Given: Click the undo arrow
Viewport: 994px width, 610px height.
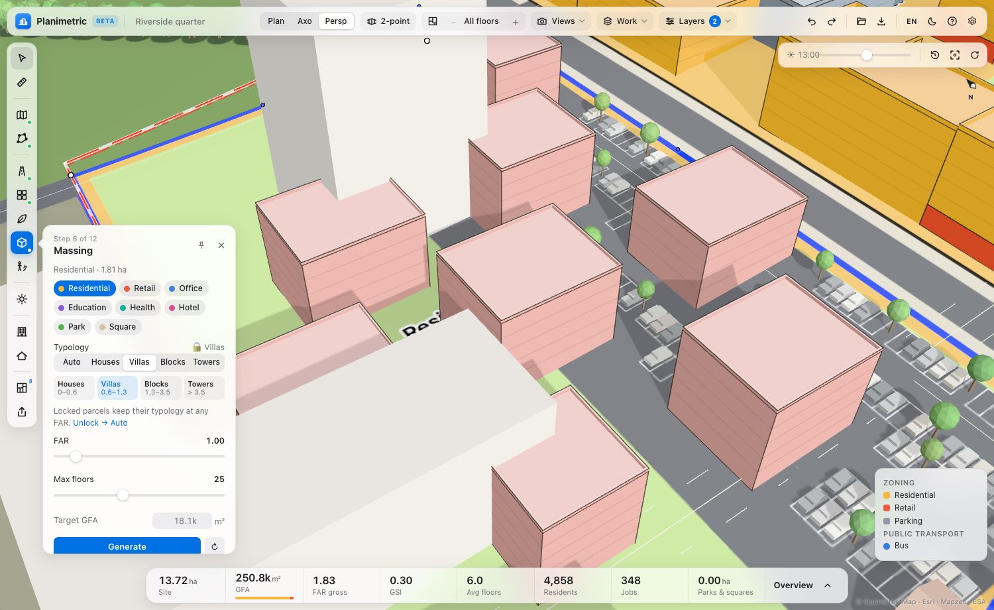Looking at the screenshot, I should pos(812,21).
